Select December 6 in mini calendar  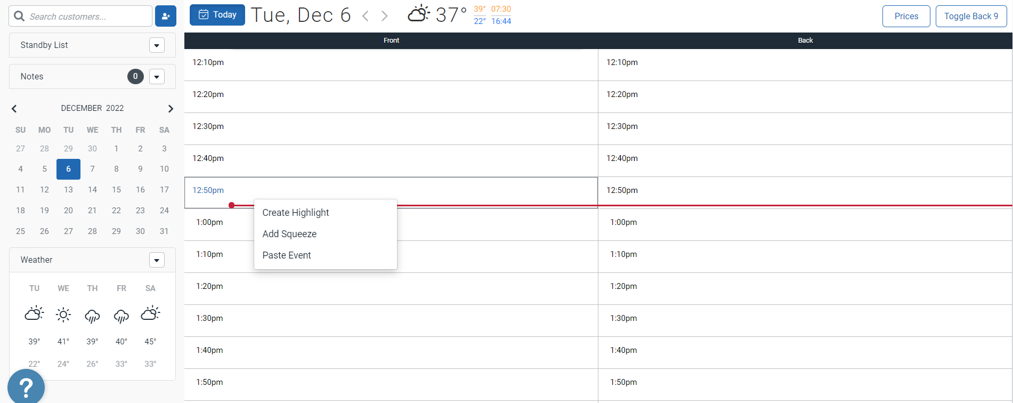pyautogui.click(x=68, y=169)
